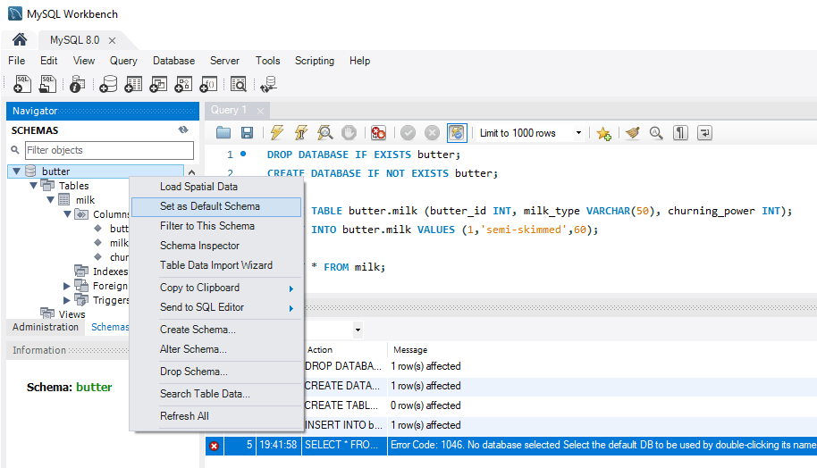Close the MySQL 8.0 connection tab
817x468 pixels.
(x=112, y=40)
